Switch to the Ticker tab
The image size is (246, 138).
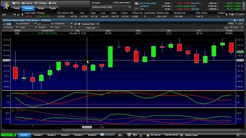pos(41,8)
